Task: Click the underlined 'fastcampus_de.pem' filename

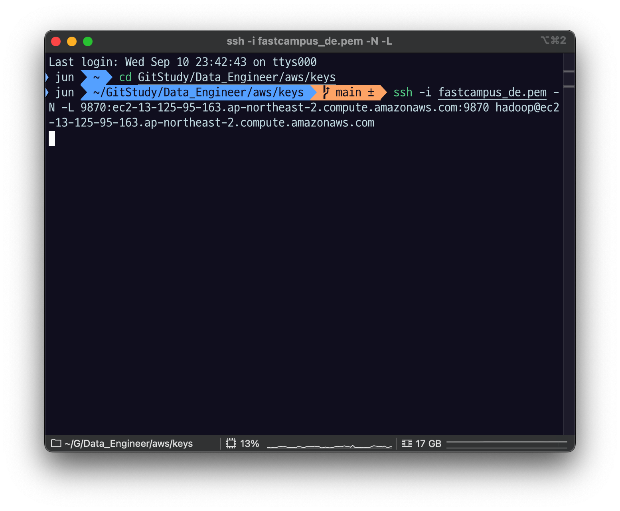Action: [492, 92]
